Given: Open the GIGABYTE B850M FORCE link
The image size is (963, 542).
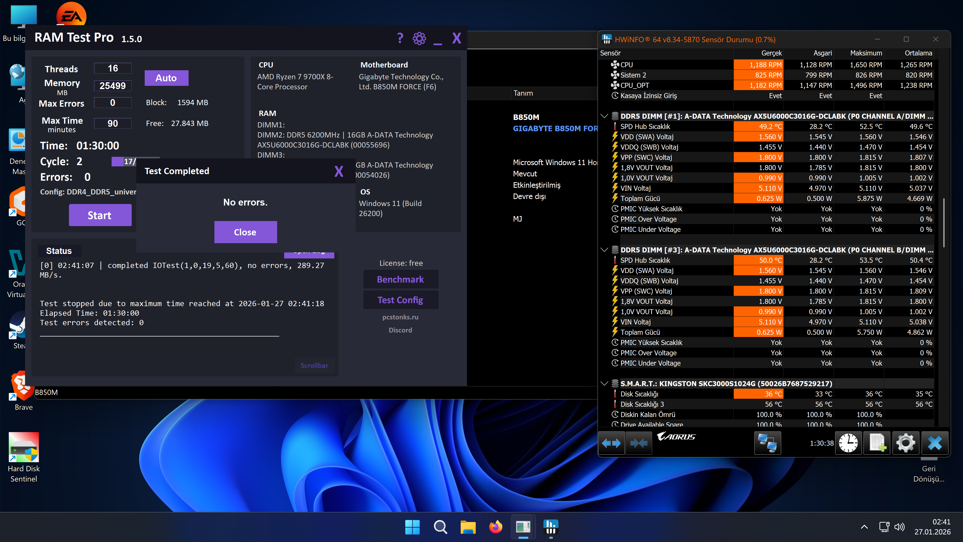Looking at the screenshot, I should point(555,128).
